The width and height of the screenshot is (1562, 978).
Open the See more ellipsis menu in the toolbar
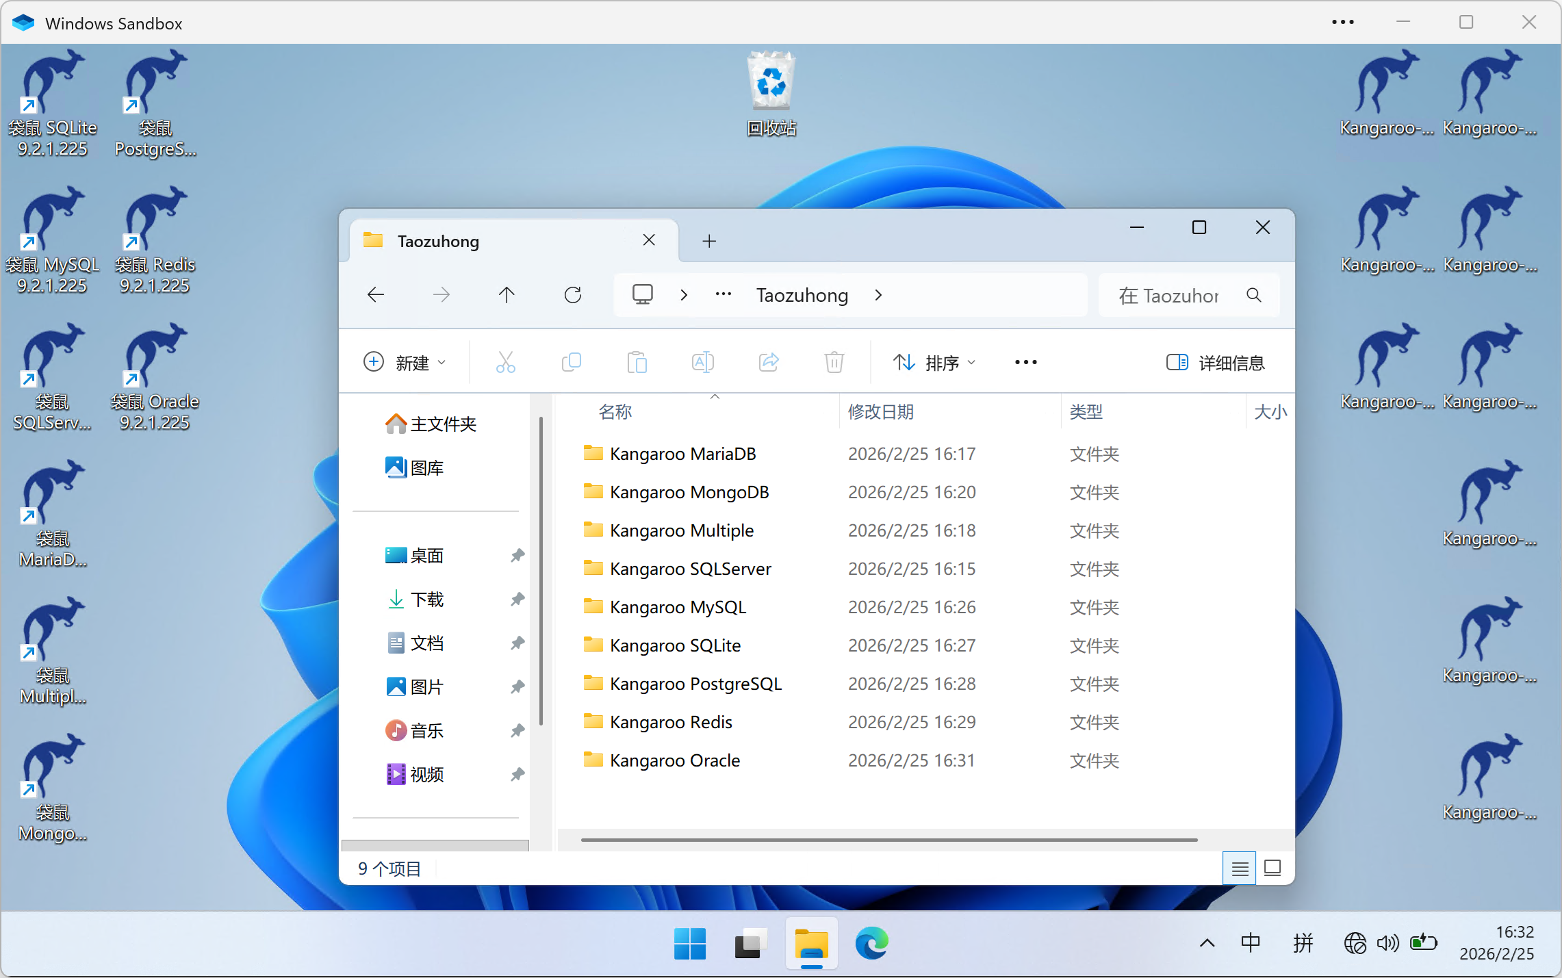(x=1025, y=362)
